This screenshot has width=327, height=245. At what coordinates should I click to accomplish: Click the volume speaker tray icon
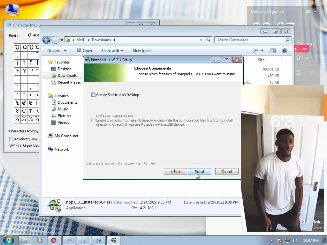(x=294, y=241)
